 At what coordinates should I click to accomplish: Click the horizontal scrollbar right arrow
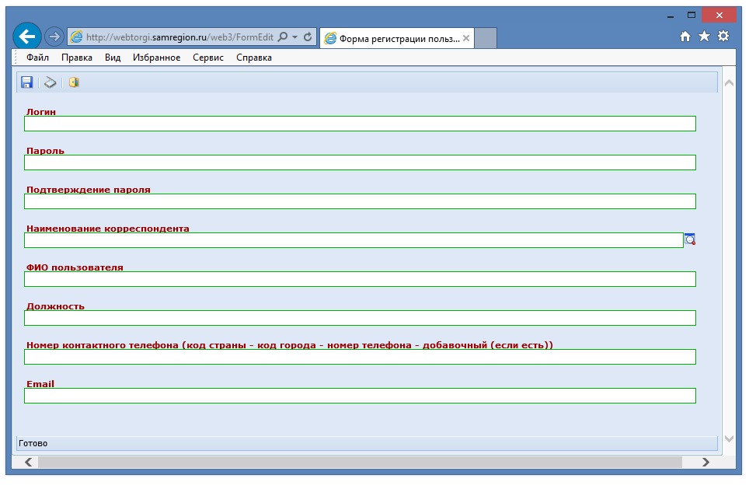[705, 463]
